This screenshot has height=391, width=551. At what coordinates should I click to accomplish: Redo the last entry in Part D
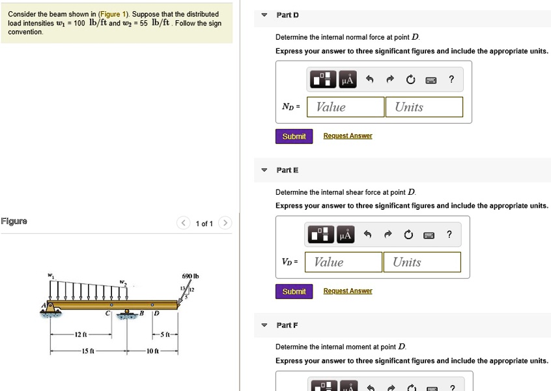389,79
